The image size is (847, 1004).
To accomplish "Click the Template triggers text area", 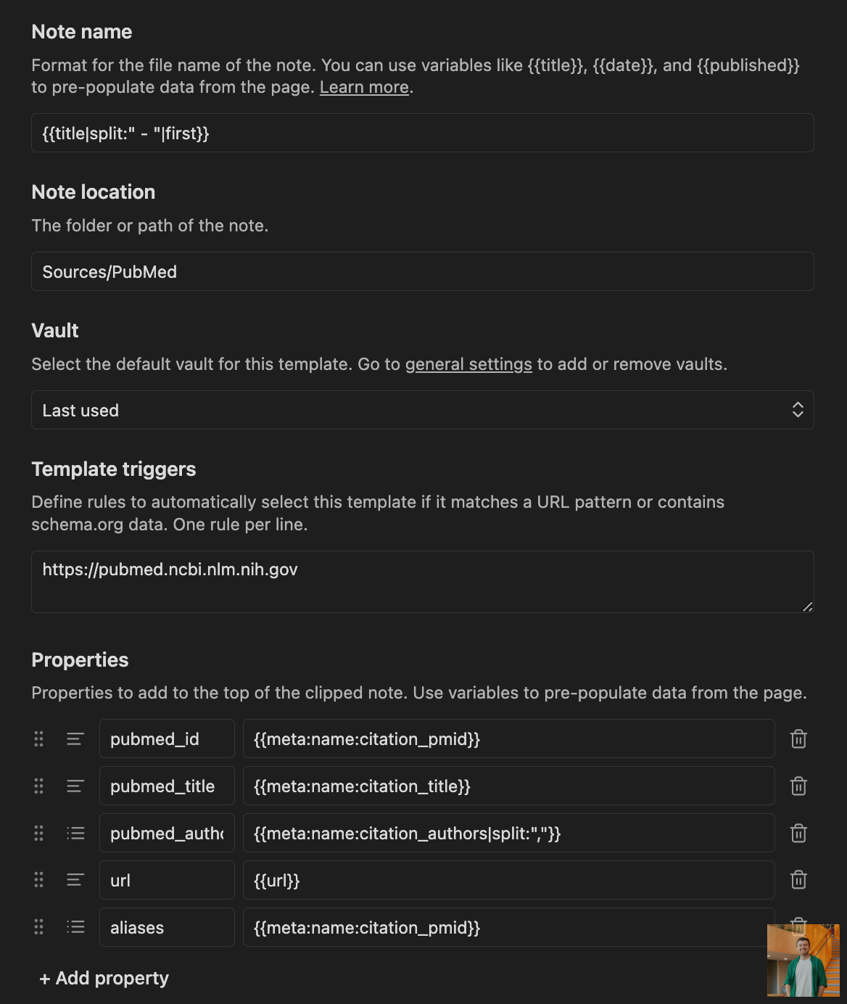I will point(422,581).
